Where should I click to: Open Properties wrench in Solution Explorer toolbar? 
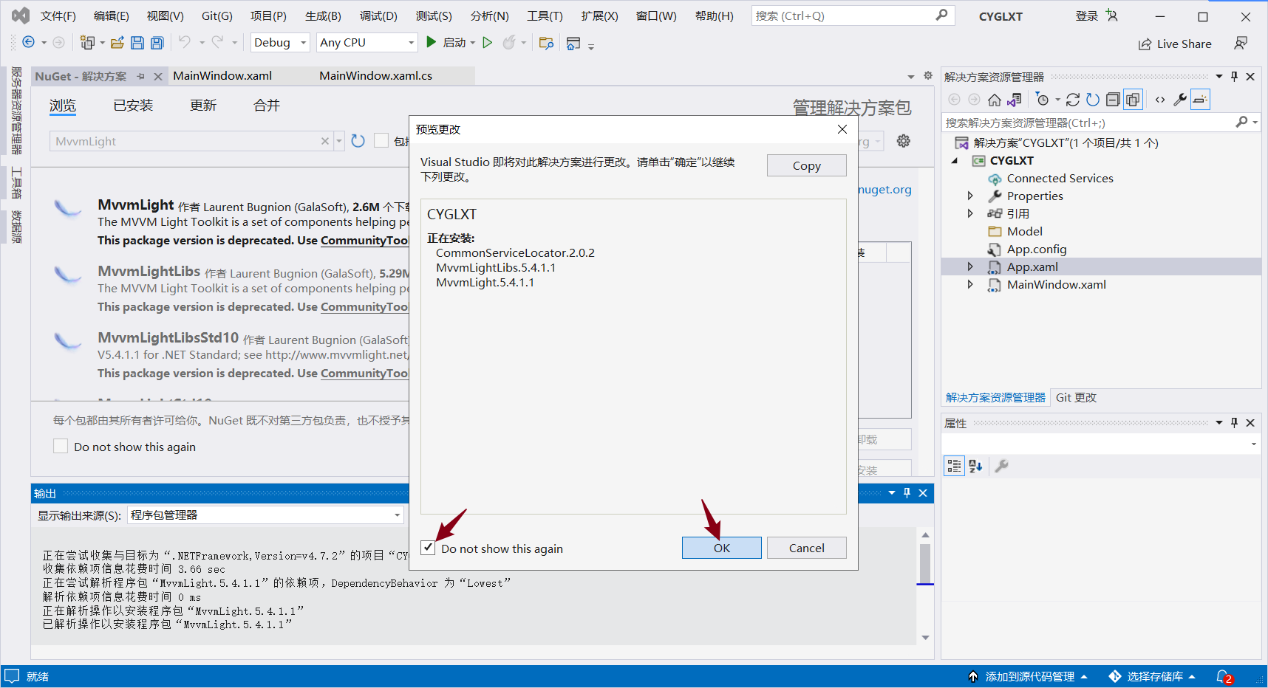pyautogui.click(x=1180, y=100)
